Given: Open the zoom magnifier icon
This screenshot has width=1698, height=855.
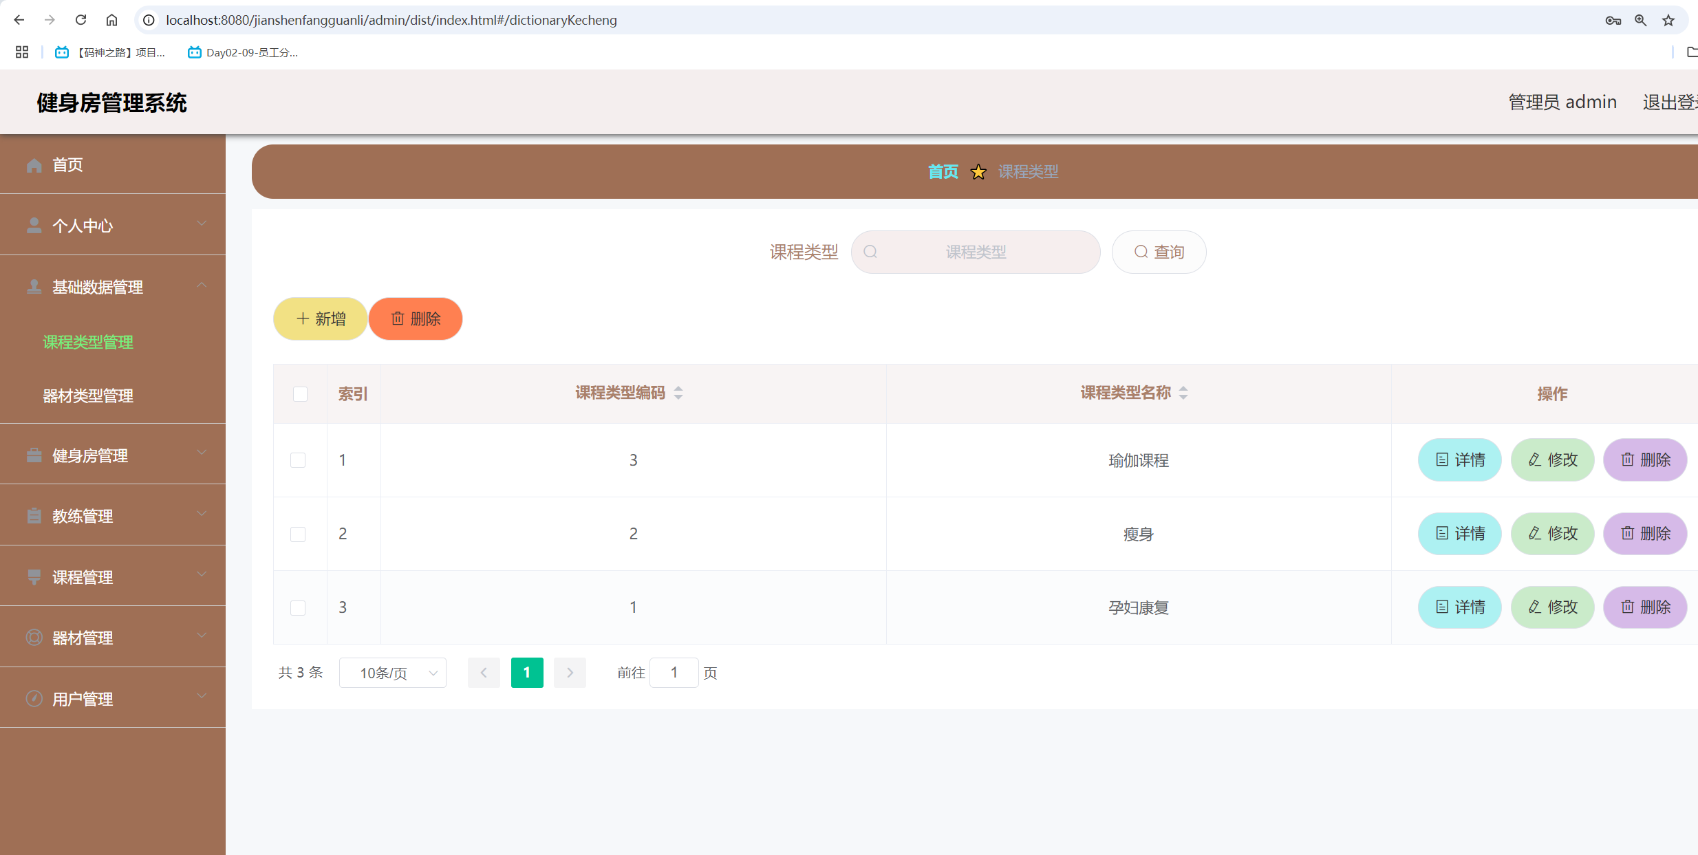Looking at the screenshot, I should pyautogui.click(x=1641, y=21).
